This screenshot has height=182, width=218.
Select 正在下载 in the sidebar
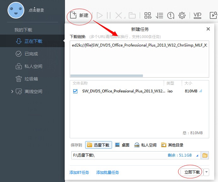pyautogui.click(x=32, y=41)
